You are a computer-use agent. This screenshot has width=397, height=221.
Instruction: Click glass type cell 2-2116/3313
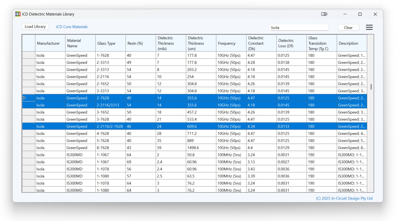(111, 105)
